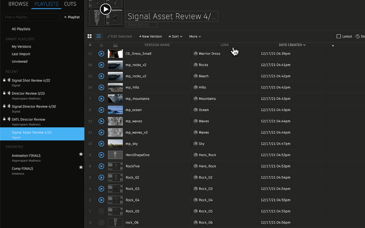Open the BROWSE tab
This screenshot has width=365, height=228.
[x=18, y=4]
